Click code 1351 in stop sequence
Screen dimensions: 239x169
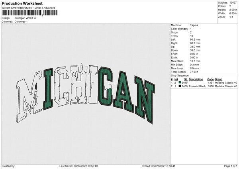pyautogui.click(x=211, y=83)
